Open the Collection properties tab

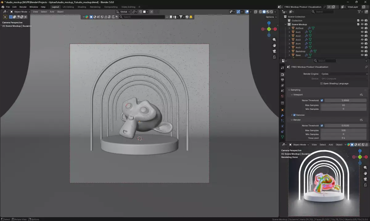tap(282, 103)
